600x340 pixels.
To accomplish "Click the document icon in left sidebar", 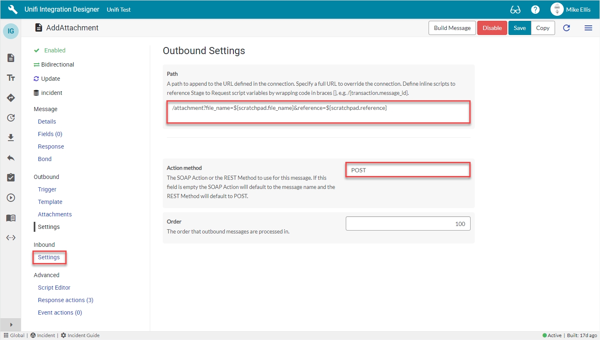I will pyautogui.click(x=11, y=58).
